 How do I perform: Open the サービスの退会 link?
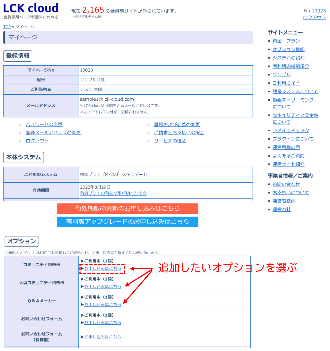click(170, 141)
